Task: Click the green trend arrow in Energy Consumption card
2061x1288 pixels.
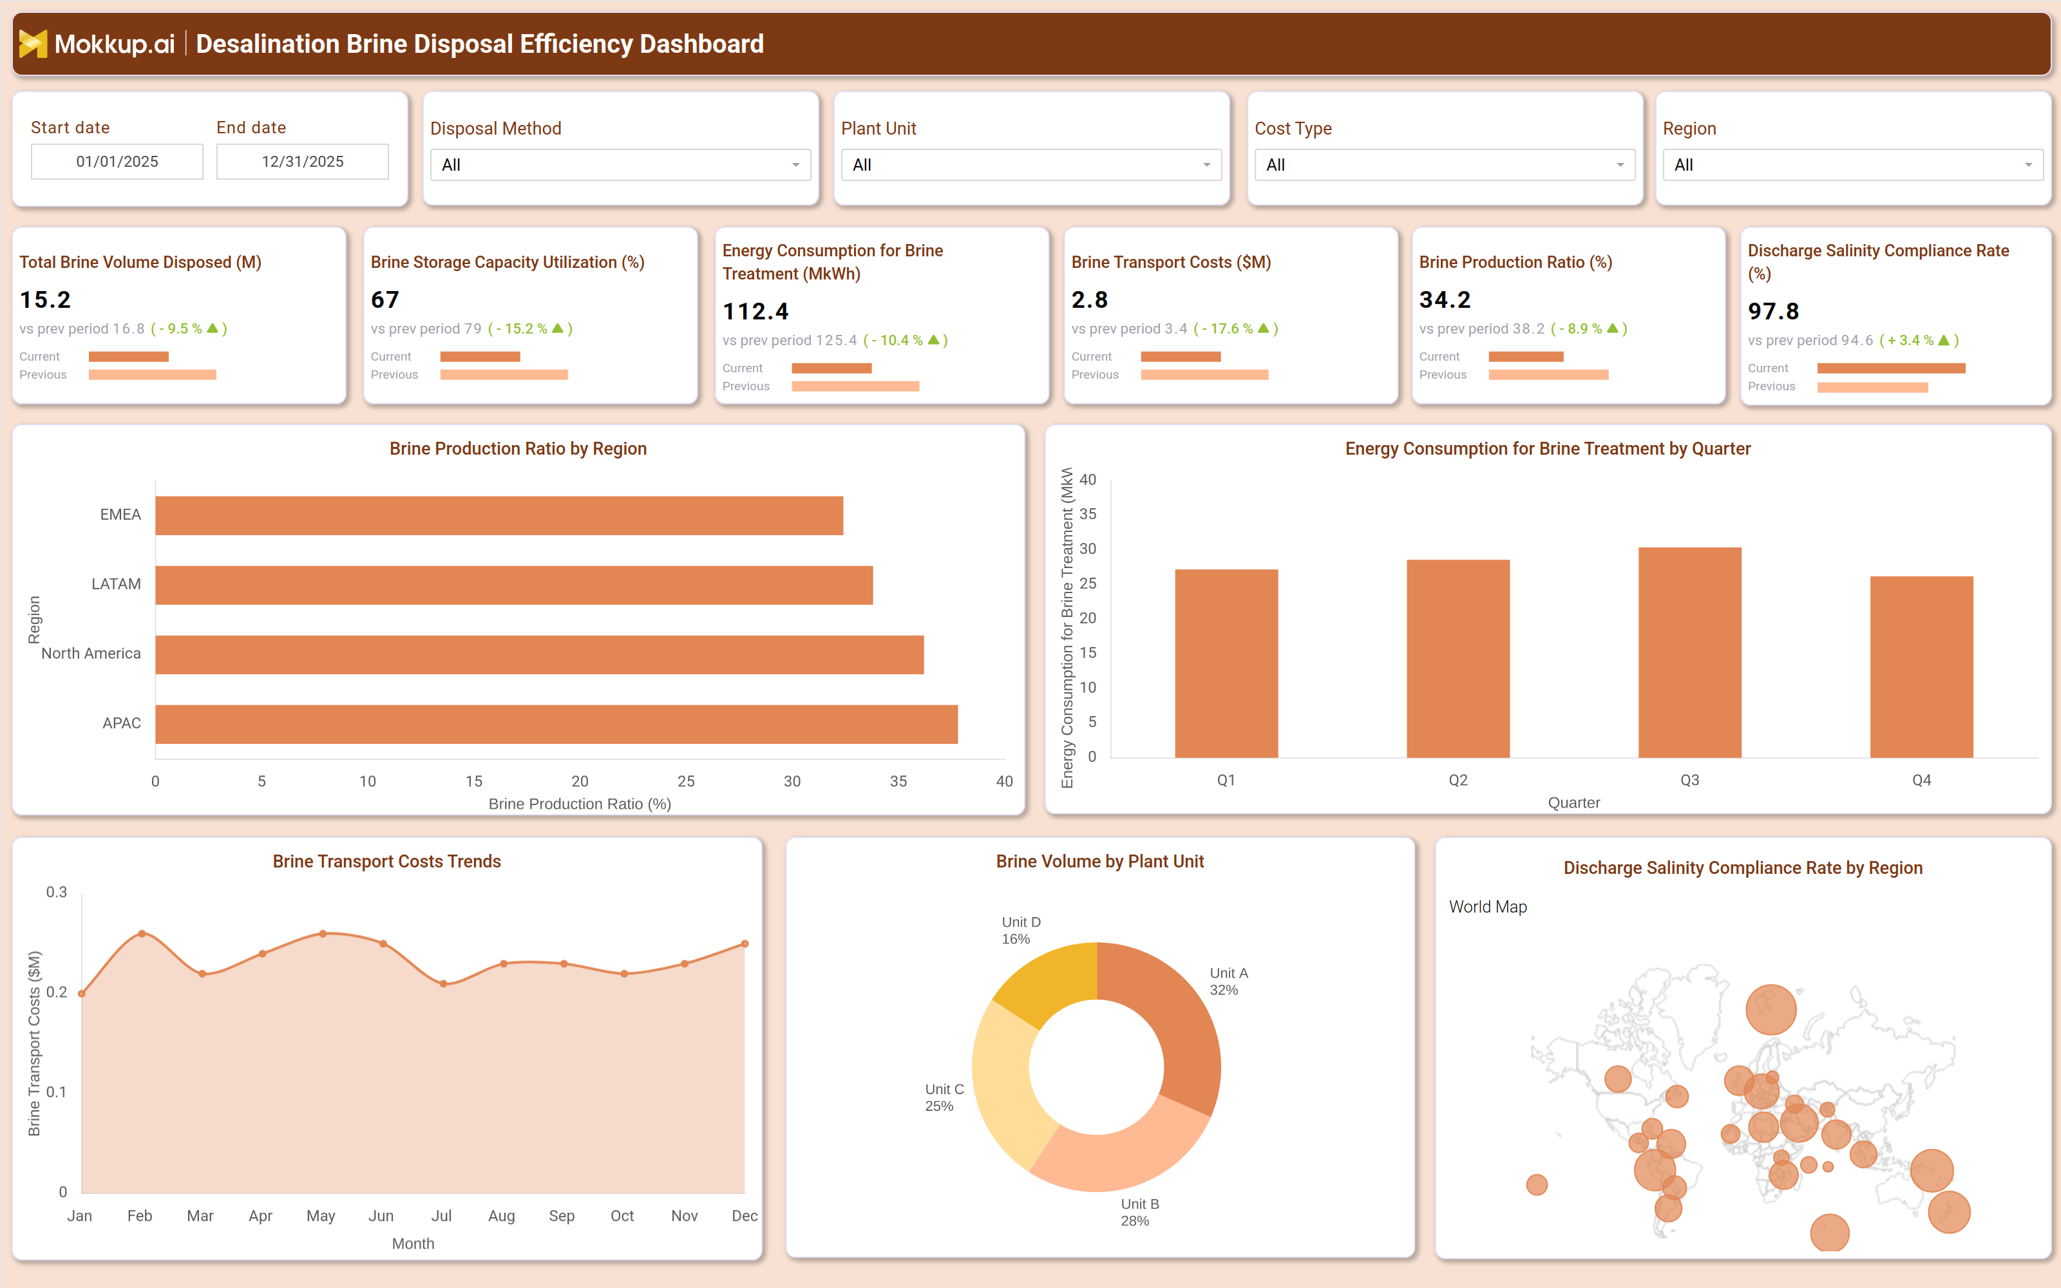Action: coord(933,340)
